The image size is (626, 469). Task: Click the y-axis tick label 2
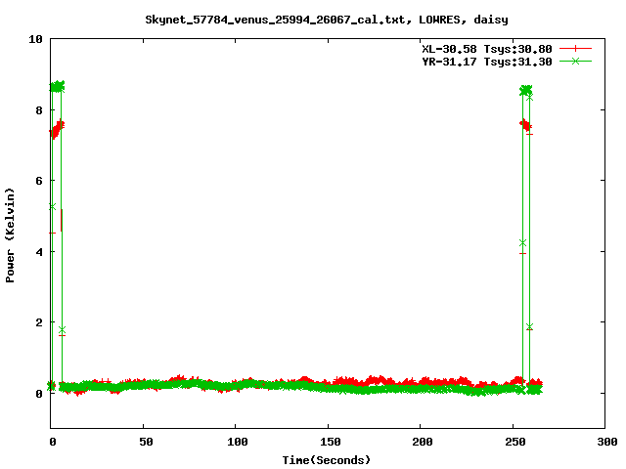39,322
